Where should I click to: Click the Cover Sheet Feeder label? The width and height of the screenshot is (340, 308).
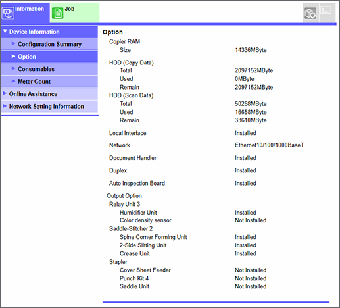pyautogui.click(x=145, y=270)
